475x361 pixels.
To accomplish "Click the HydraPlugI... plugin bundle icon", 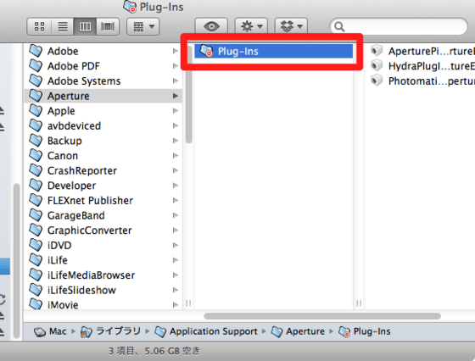I will (x=377, y=65).
